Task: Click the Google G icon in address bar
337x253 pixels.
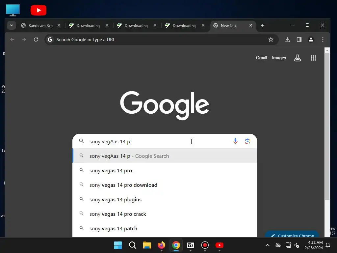Action: (x=50, y=40)
